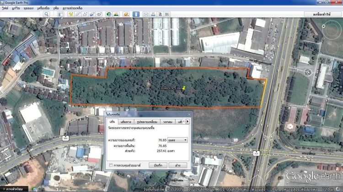This screenshot has height=192, width=343.
Task: Switch planets with the Saturn icon
Action: point(126,15)
